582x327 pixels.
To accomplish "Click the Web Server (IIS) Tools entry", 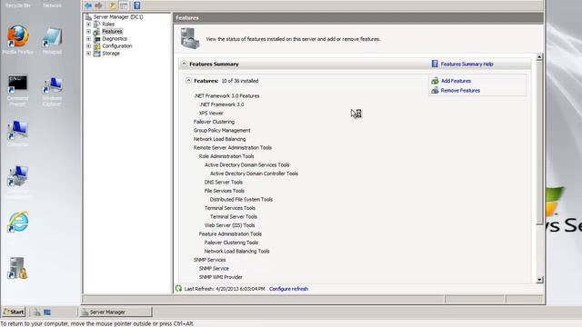I will click(229, 225).
